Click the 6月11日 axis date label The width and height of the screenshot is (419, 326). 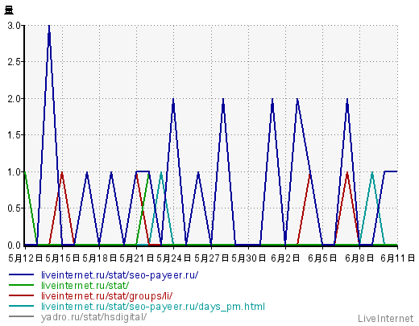[x=397, y=258]
